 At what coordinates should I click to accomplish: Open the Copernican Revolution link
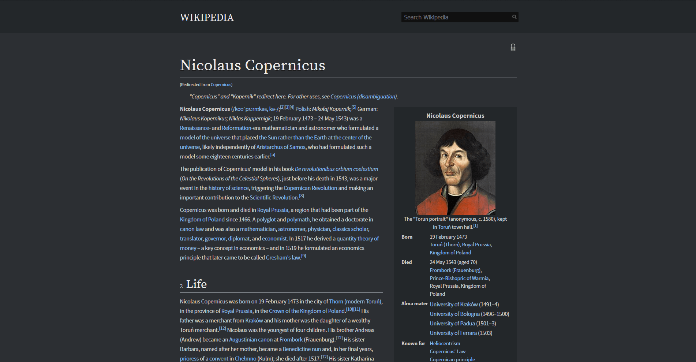click(x=310, y=188)
